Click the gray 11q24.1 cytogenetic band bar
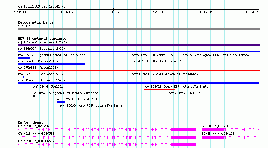Viewport: 268px width, 148px height. (x=139, y=29)
